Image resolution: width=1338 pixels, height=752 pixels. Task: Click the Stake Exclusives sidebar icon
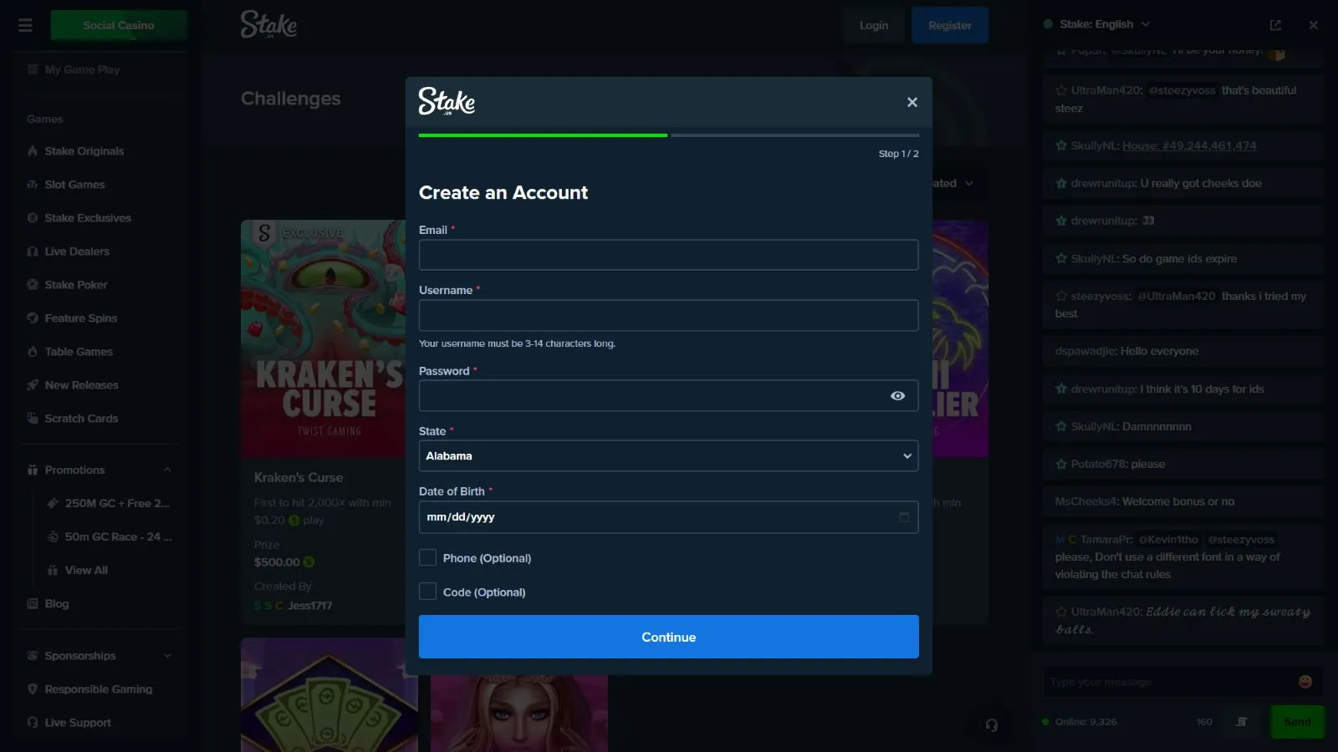click(33, 218)
